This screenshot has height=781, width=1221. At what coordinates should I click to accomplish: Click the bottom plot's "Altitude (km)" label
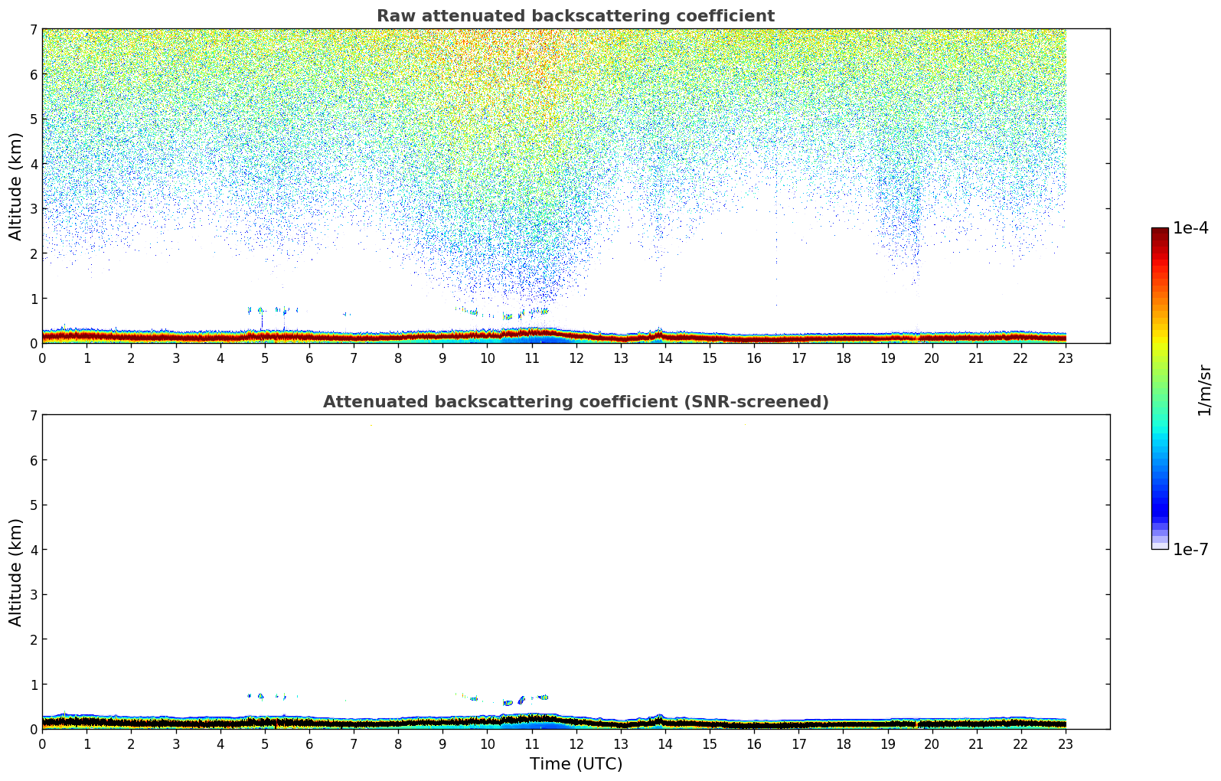point(16,572)
